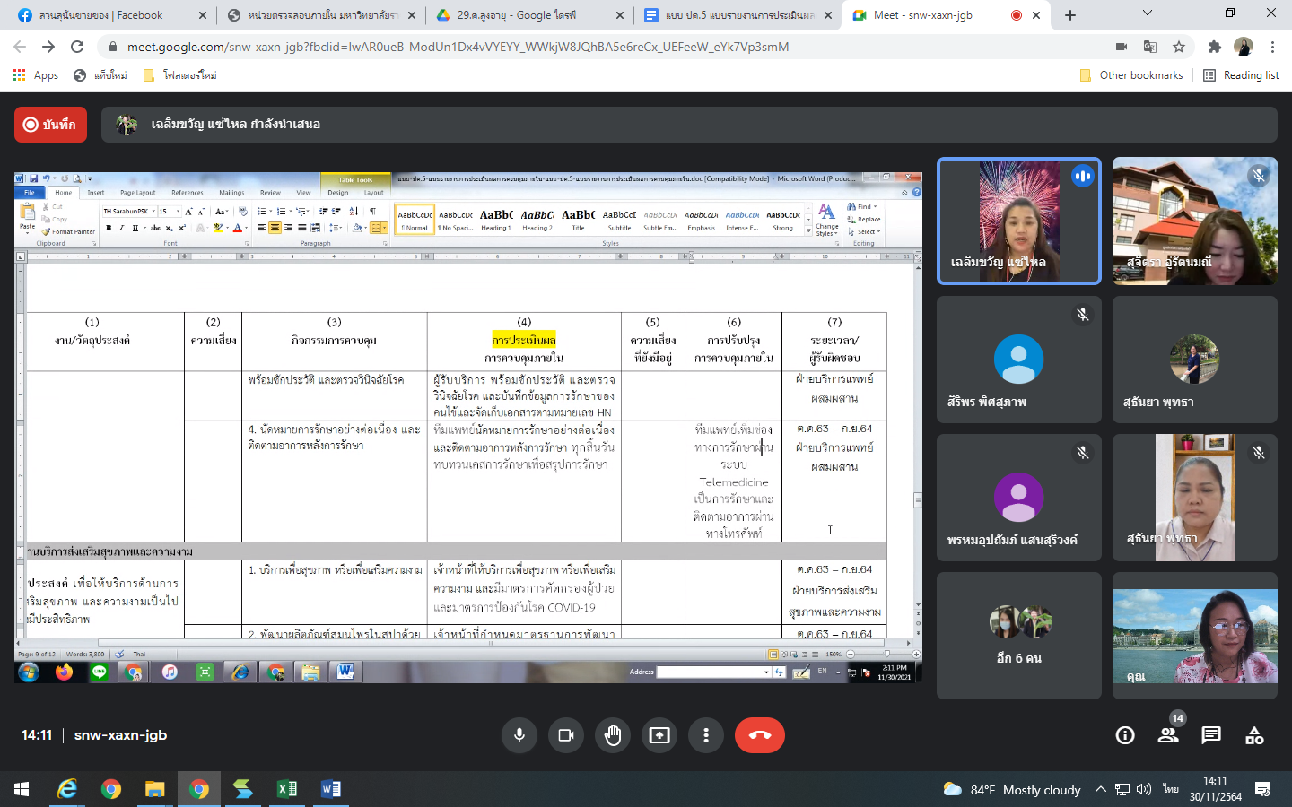Expand hidden system tray icons chevron
This screenshot has width=1292, height=807.
1100,790
